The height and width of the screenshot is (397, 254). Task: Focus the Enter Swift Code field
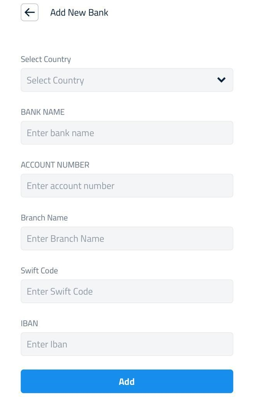coord(127,292)
